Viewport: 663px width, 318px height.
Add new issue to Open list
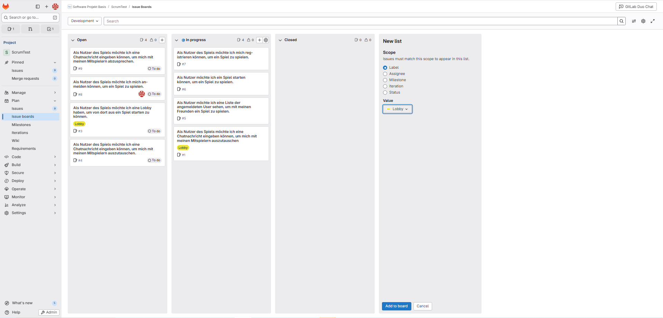pyautogui.click(x=162, y=40)
